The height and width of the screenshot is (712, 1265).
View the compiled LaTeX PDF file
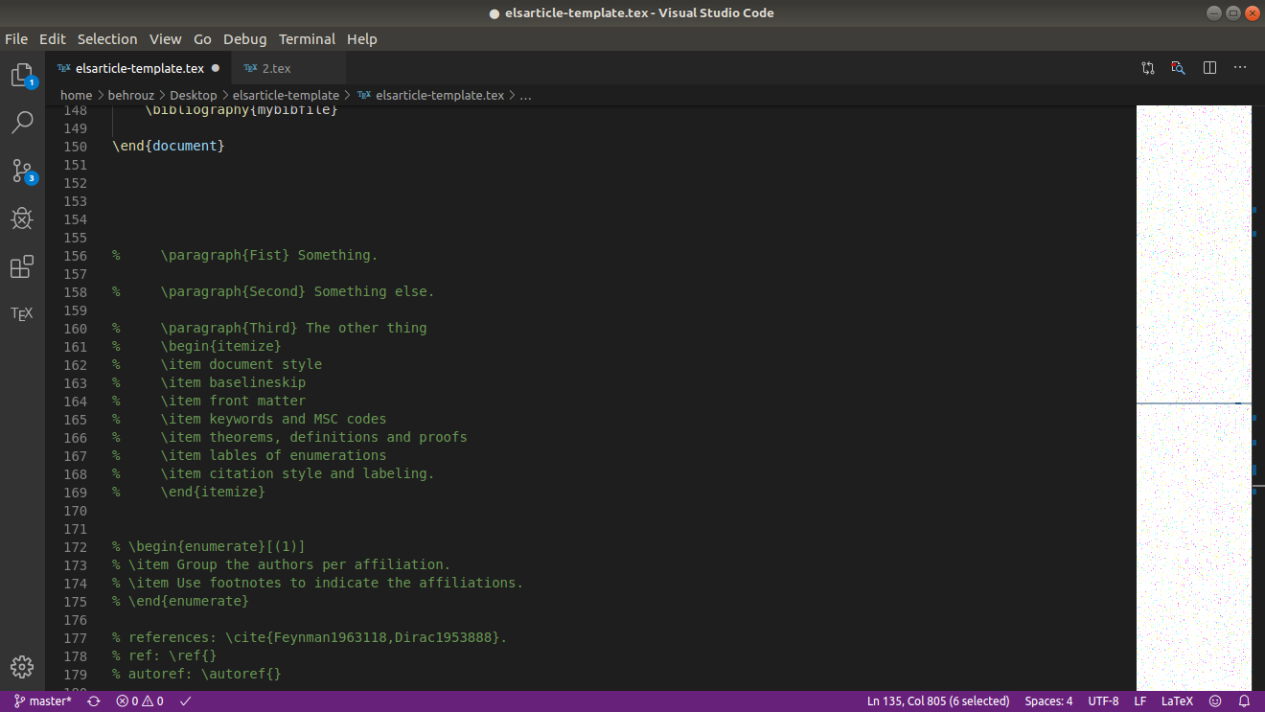pos(1177,67)
